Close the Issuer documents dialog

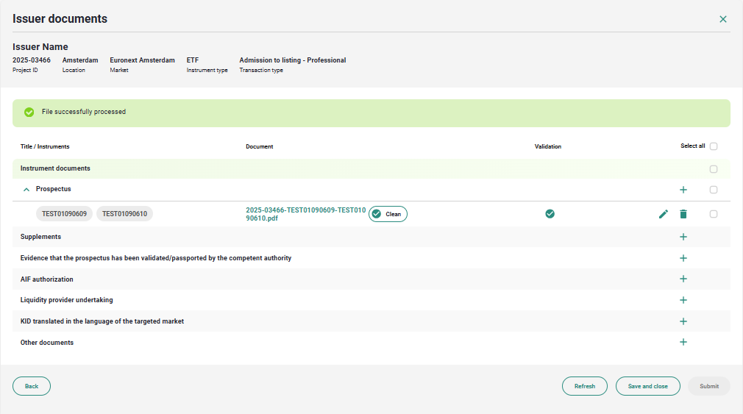[x=722, y=19]
